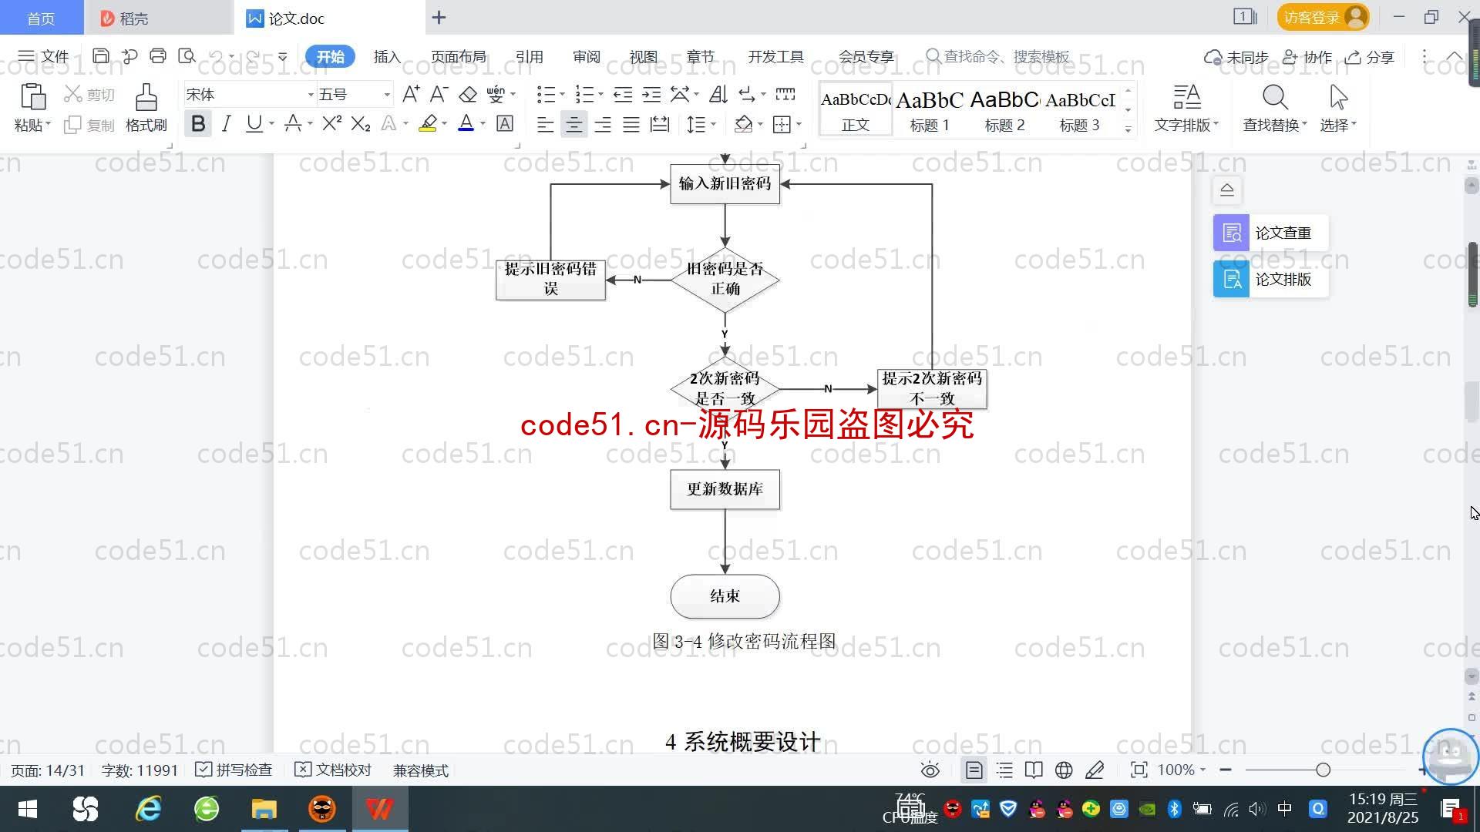Click the Save icon in quick access toolbar

coord(100,56)
